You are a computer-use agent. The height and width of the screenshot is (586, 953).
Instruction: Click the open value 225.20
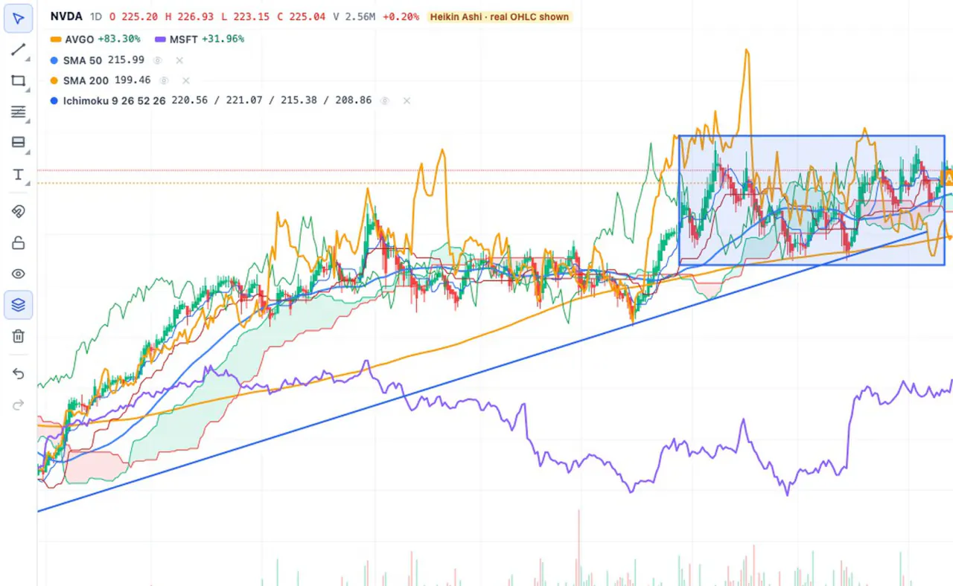[x=139, y=16]
